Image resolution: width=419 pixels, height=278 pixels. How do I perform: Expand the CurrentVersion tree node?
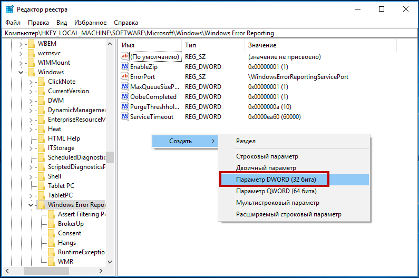point(31,92)
